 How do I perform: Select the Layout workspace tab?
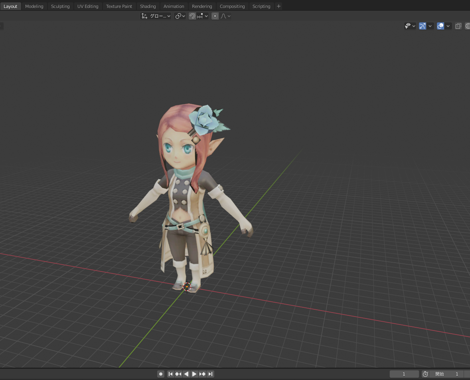pos(10,6)
